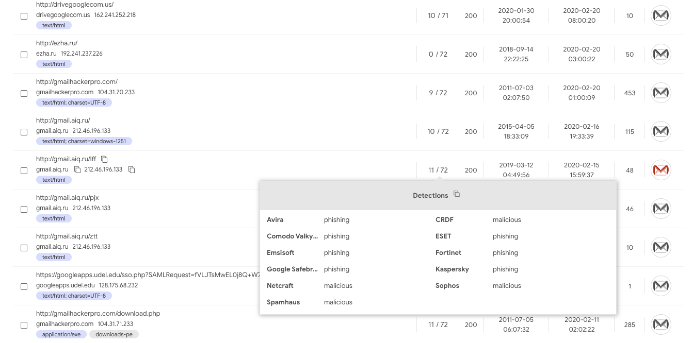Open the http://gmailhackerpro.com/ URL
Screen dimensions: 693x343
[x=77, y=82]
